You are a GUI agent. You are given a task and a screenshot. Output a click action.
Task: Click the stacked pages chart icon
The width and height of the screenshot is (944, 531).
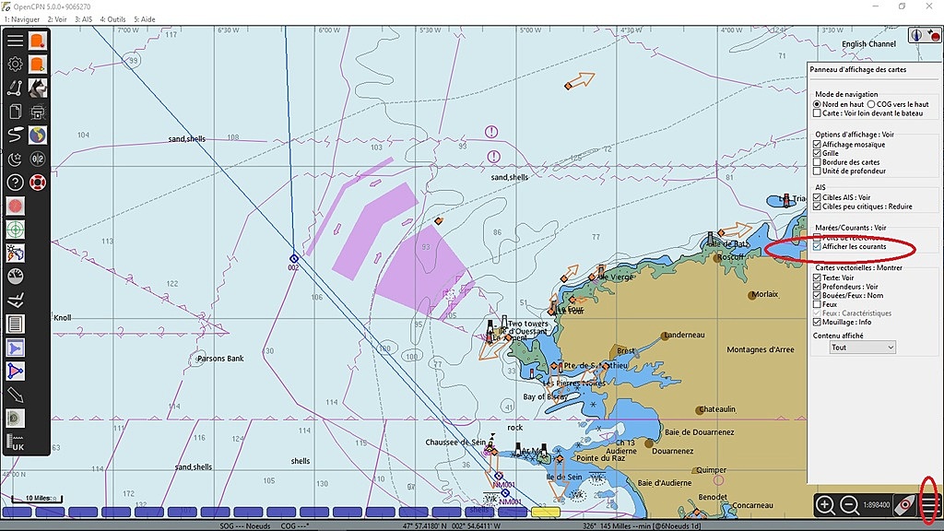pyautogui.click(x=15, y=112)
